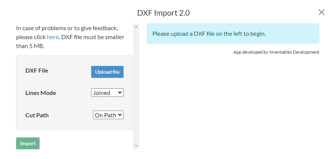Open the Lines Mode "Joined" dropdown
Viewport: 335px width, 159px height.
click(107, 93)
